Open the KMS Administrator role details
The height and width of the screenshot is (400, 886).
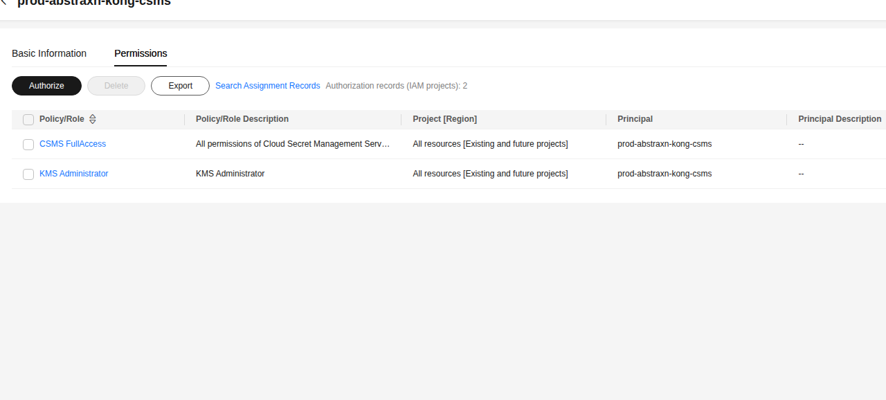coord(73,174)
